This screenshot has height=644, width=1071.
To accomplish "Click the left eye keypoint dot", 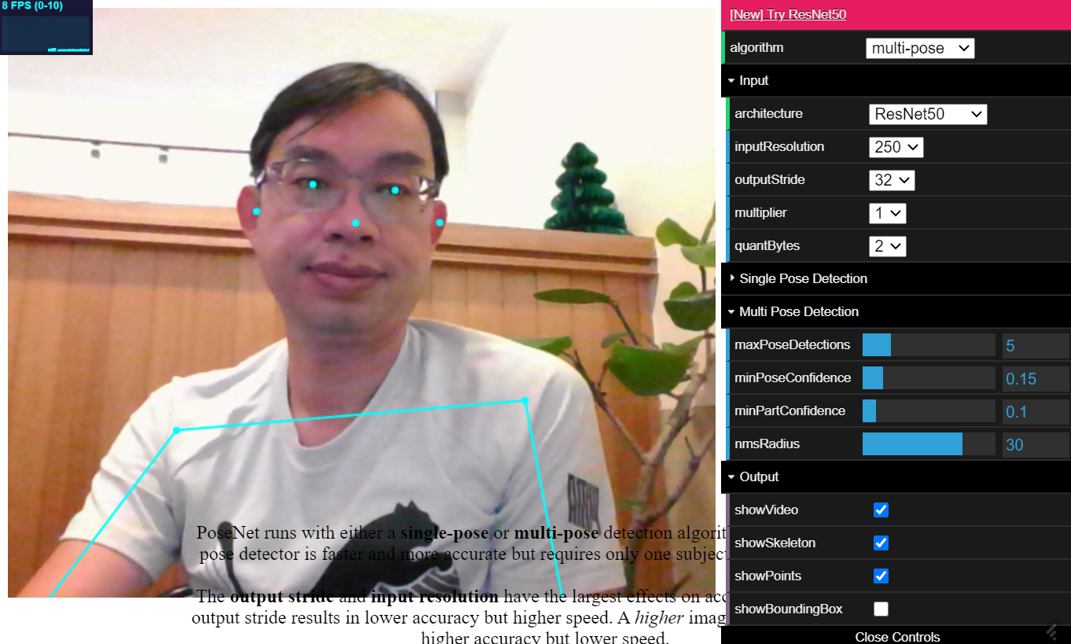I will click(x=396, y=190).
